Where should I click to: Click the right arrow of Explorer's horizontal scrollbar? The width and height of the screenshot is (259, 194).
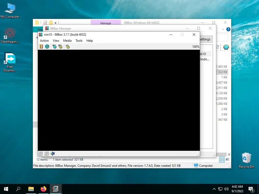coord(229,154)
